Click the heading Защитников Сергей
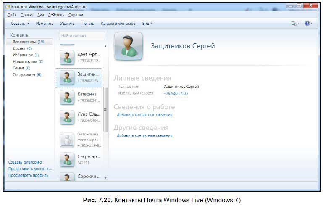 coord(183,46)
